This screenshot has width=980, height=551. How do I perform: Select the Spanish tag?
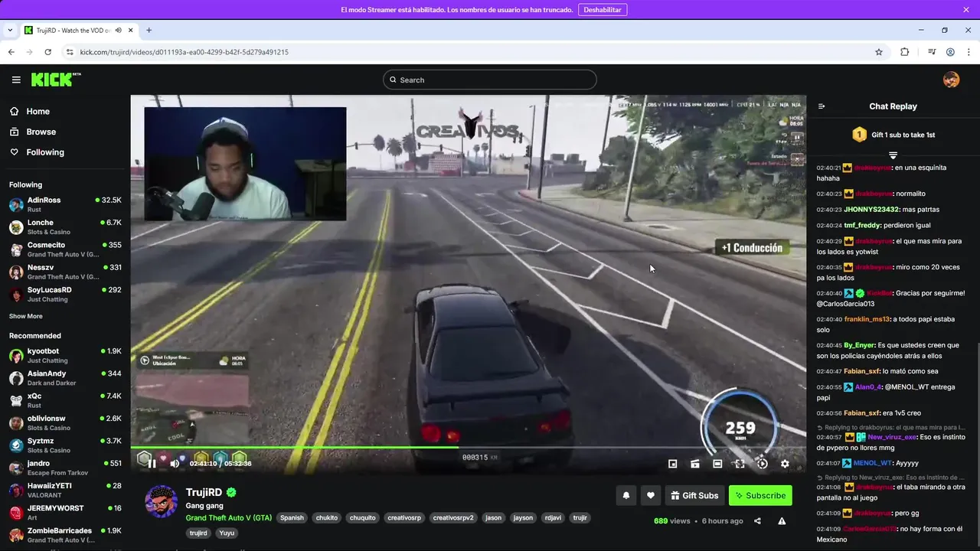coord(292,518)
